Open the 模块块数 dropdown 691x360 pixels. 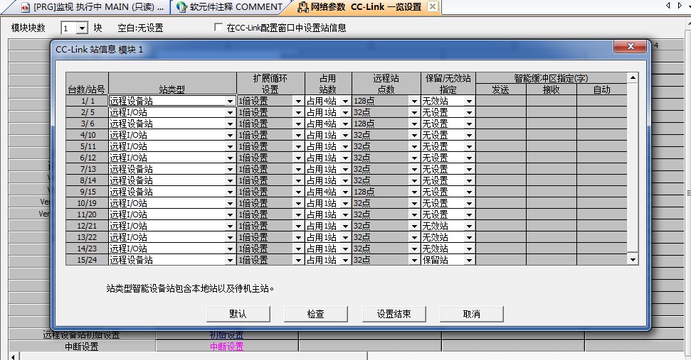point(81,28)
